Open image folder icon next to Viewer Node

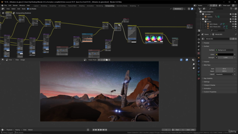click(x=107, y=60)
